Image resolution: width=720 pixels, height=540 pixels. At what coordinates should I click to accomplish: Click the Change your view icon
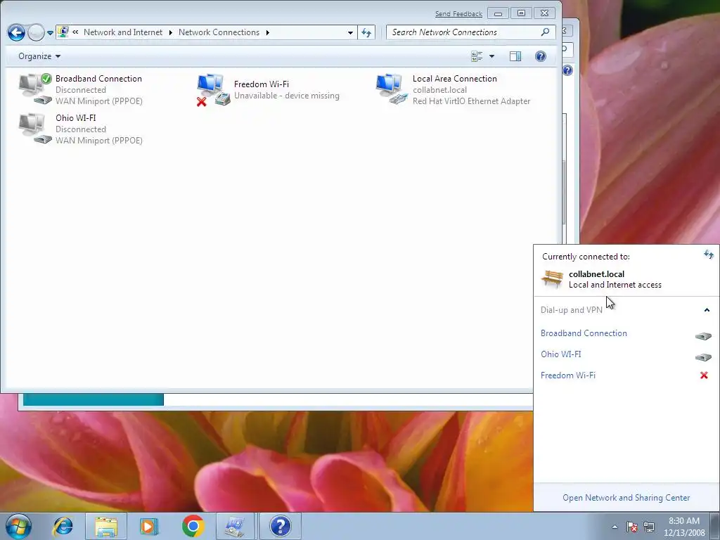pyautogui.click(x=477, y=56)
